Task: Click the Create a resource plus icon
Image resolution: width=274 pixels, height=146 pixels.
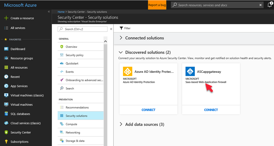Action: point(6,18)
